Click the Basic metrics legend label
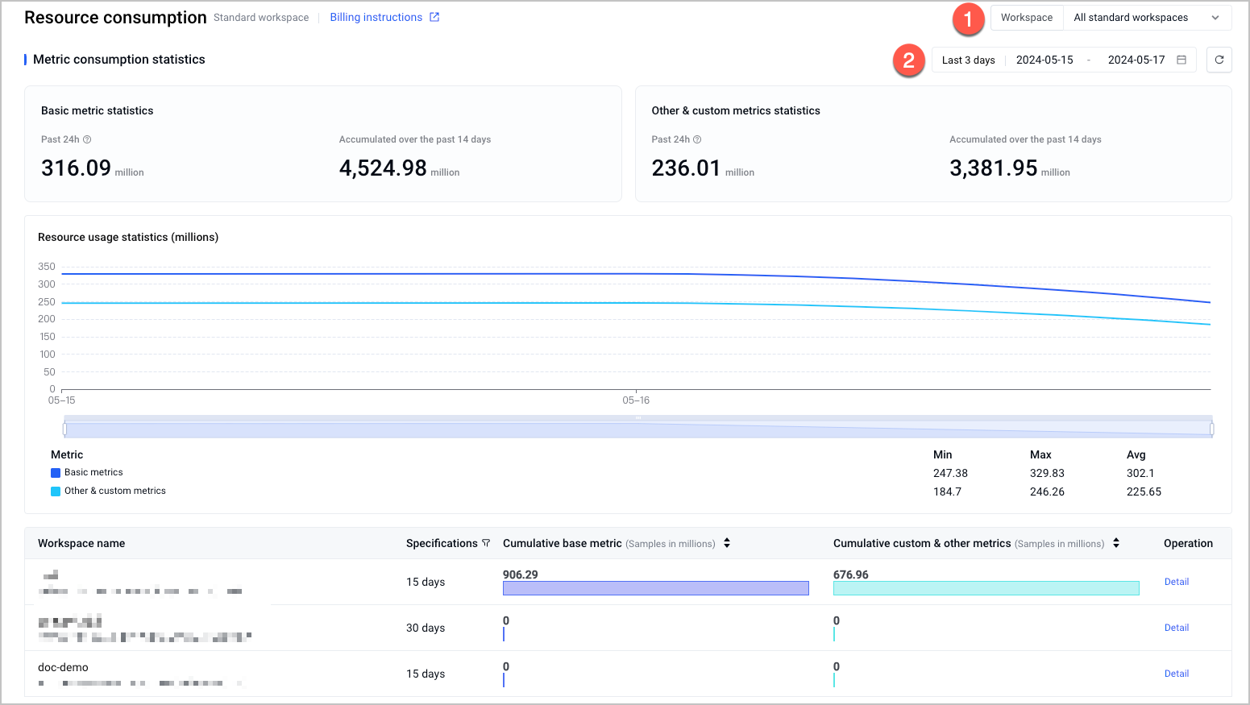Screen dimensions: 1250x705 93,472
